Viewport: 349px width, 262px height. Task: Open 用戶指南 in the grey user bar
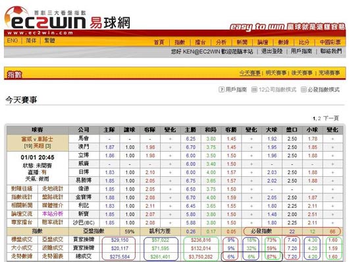click(302, 51)
